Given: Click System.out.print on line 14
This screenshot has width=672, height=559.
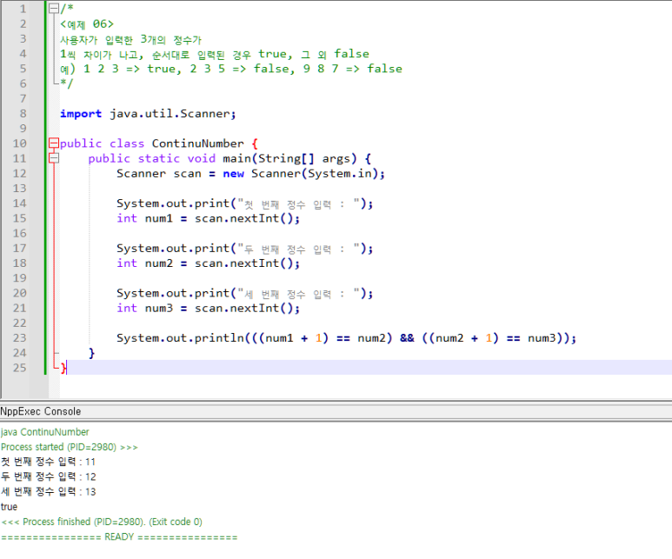Looking at the screenshot, I should (x=173, y=203).
